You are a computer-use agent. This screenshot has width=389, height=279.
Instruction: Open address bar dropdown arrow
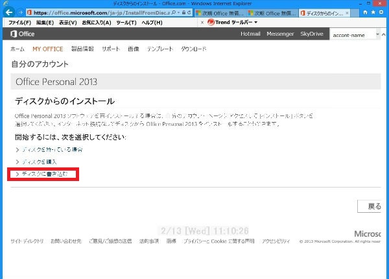coord(179,12)
